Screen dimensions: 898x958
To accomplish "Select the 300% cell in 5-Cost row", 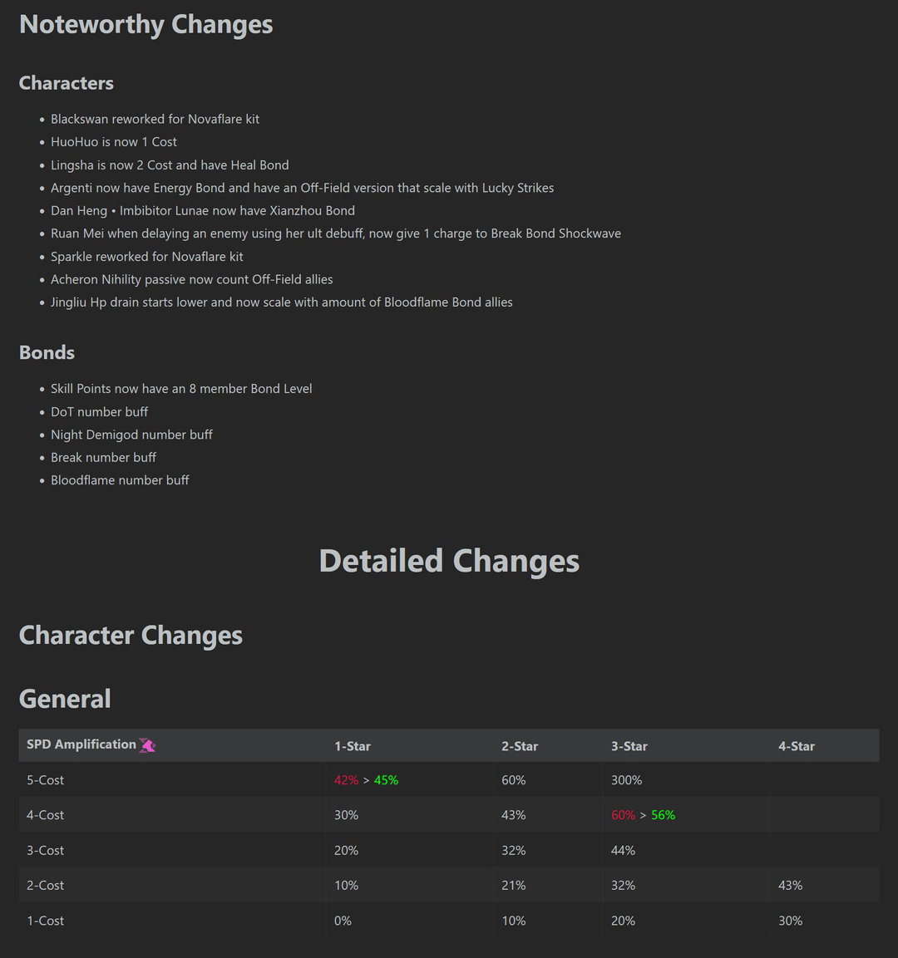I will click(x=626, y=780).
